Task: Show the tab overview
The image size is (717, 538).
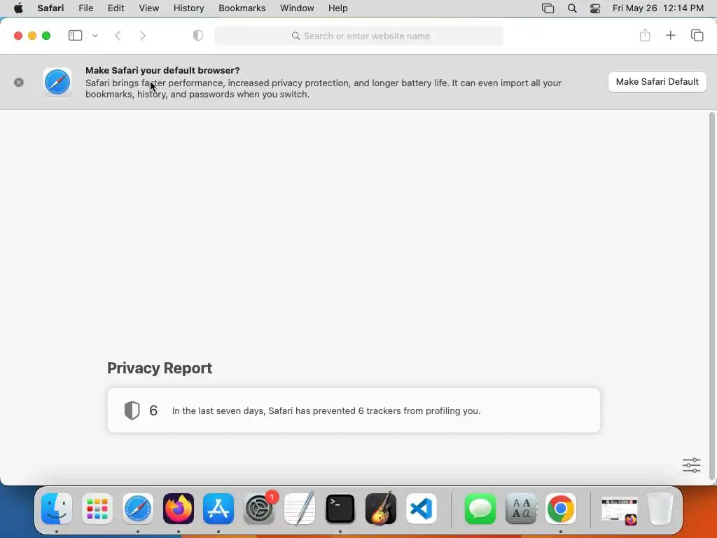Action: 697,35
